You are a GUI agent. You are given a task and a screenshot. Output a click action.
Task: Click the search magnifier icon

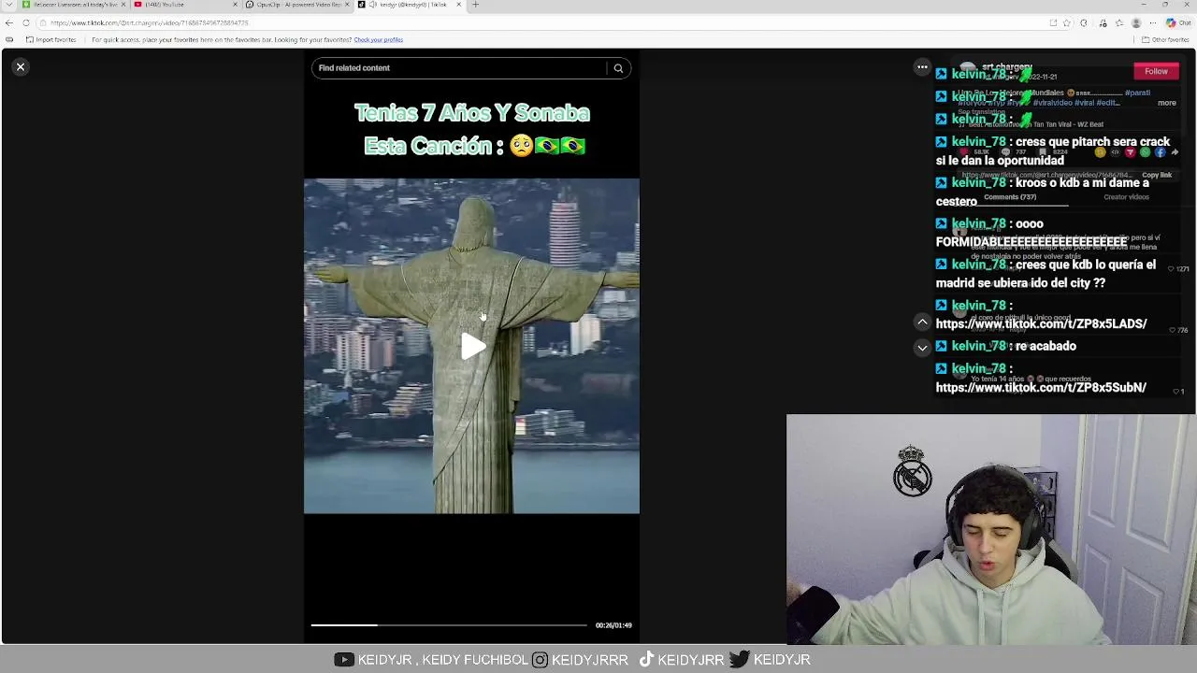point(618,68)
